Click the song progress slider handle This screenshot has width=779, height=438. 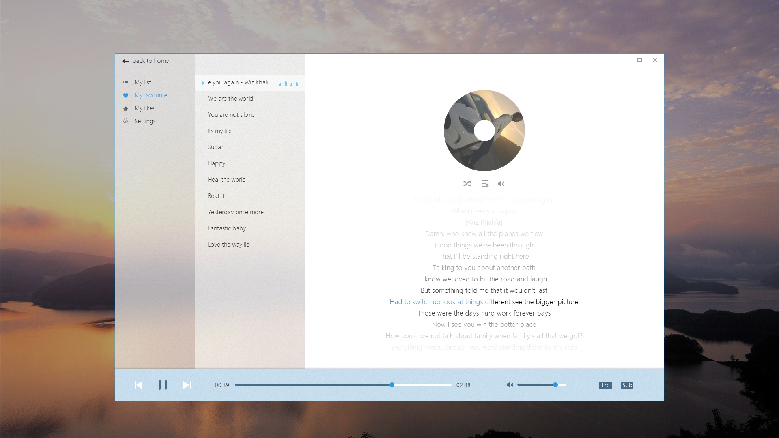(392, 385)
